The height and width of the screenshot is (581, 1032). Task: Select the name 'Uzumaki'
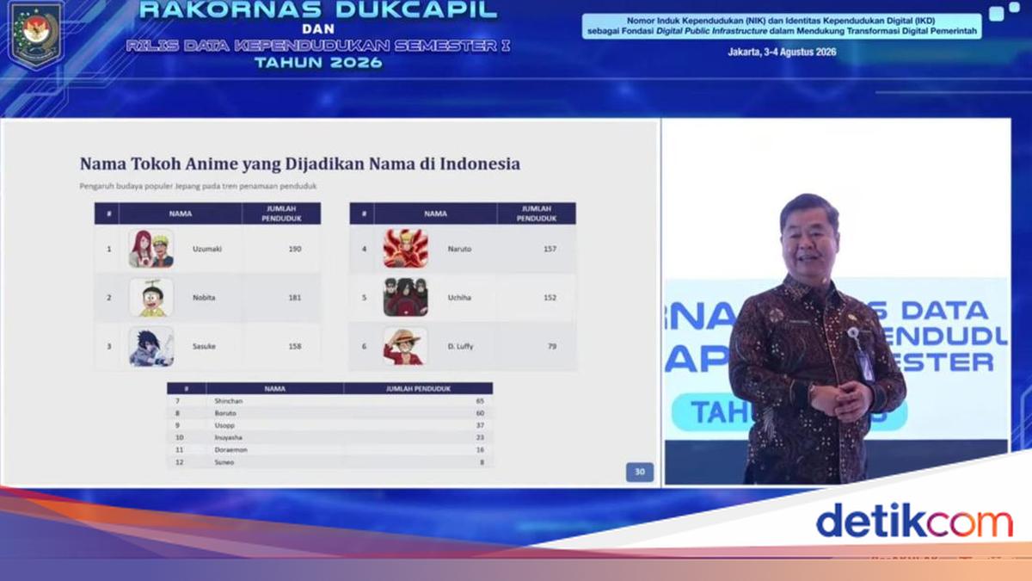tap(207, 250)
